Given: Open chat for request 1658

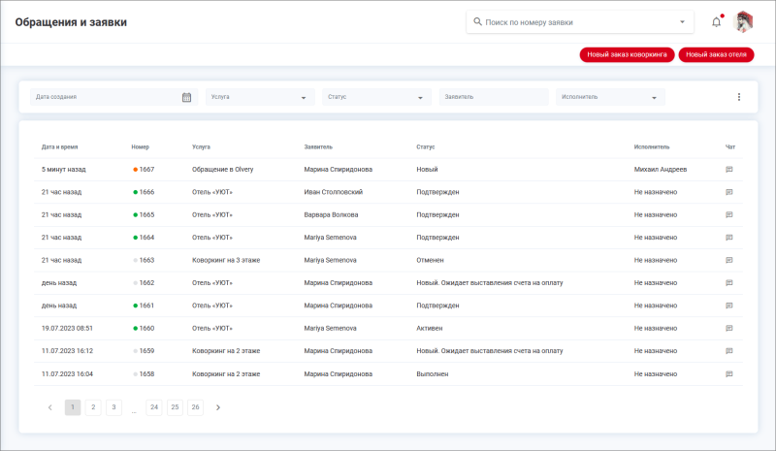Looking at the screenshot, I should (x=729, y=374).
